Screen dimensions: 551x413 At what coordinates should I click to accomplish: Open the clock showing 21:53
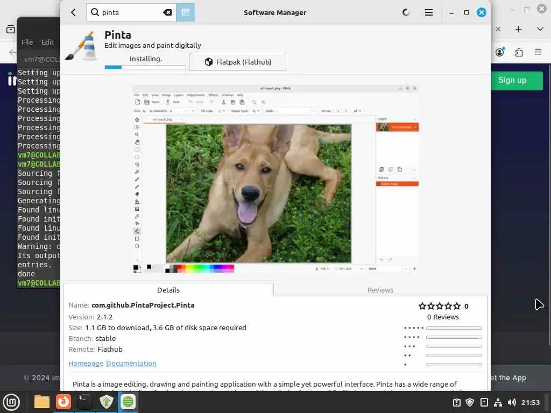(530, 402)
